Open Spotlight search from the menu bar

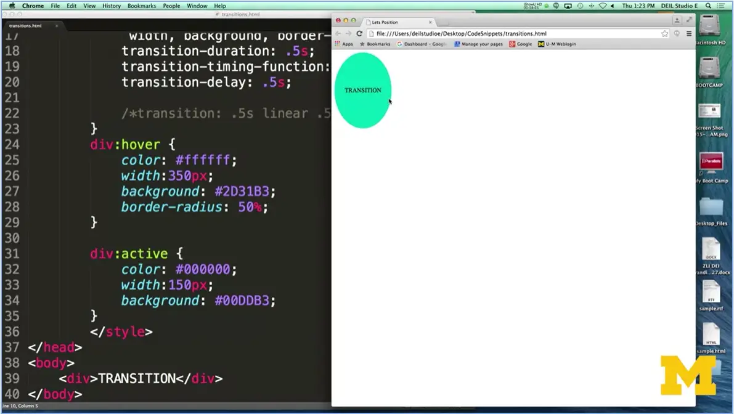click(x=708, y=6)
